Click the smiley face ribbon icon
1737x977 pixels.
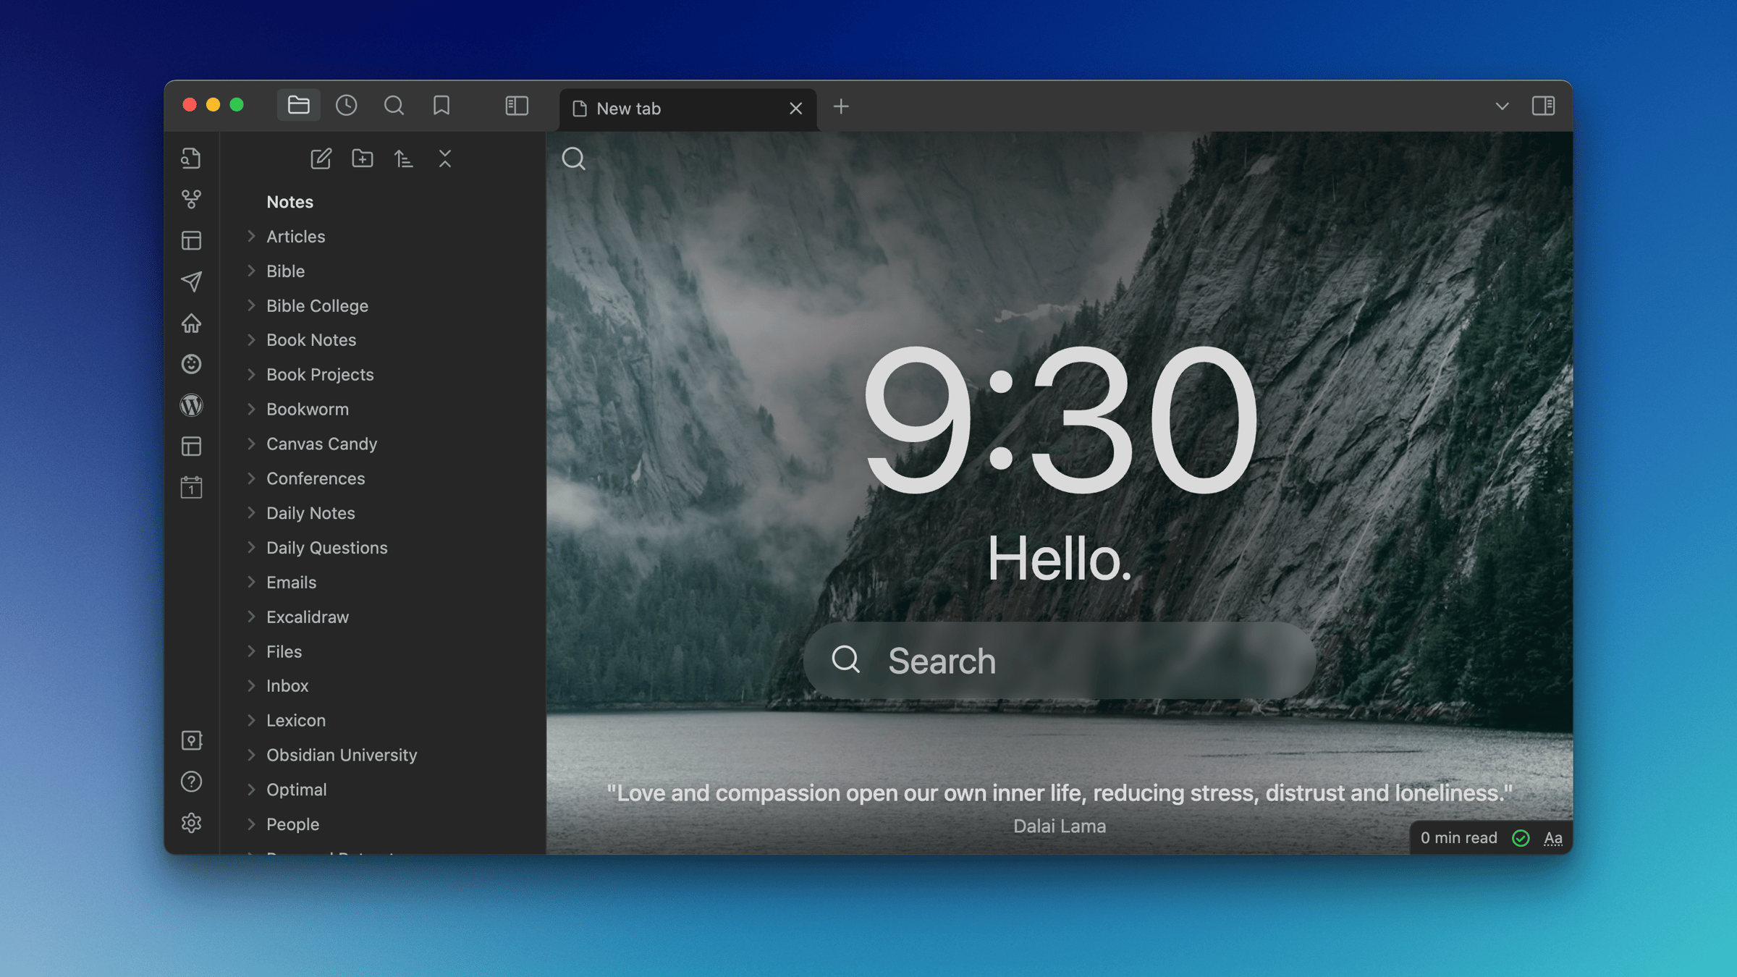point(191,364)
